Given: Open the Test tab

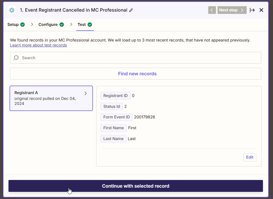Looking at the screenshot, I should [85, 25].
